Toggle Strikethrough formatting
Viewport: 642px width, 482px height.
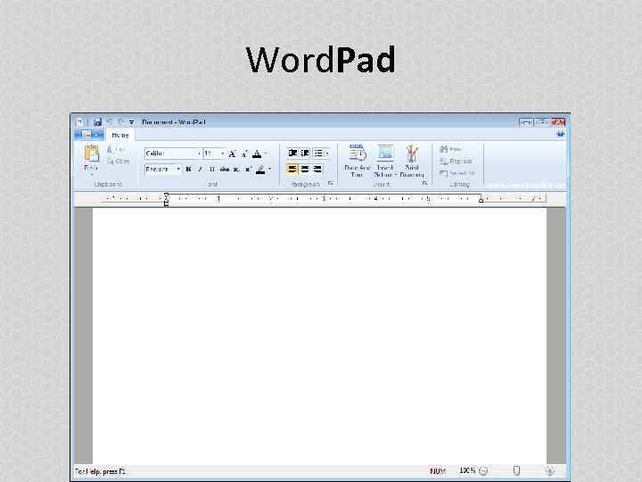[225, 169]
